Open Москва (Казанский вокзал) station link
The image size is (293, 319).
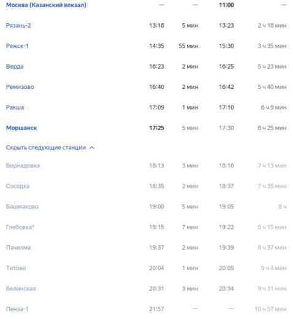[46, 5]
